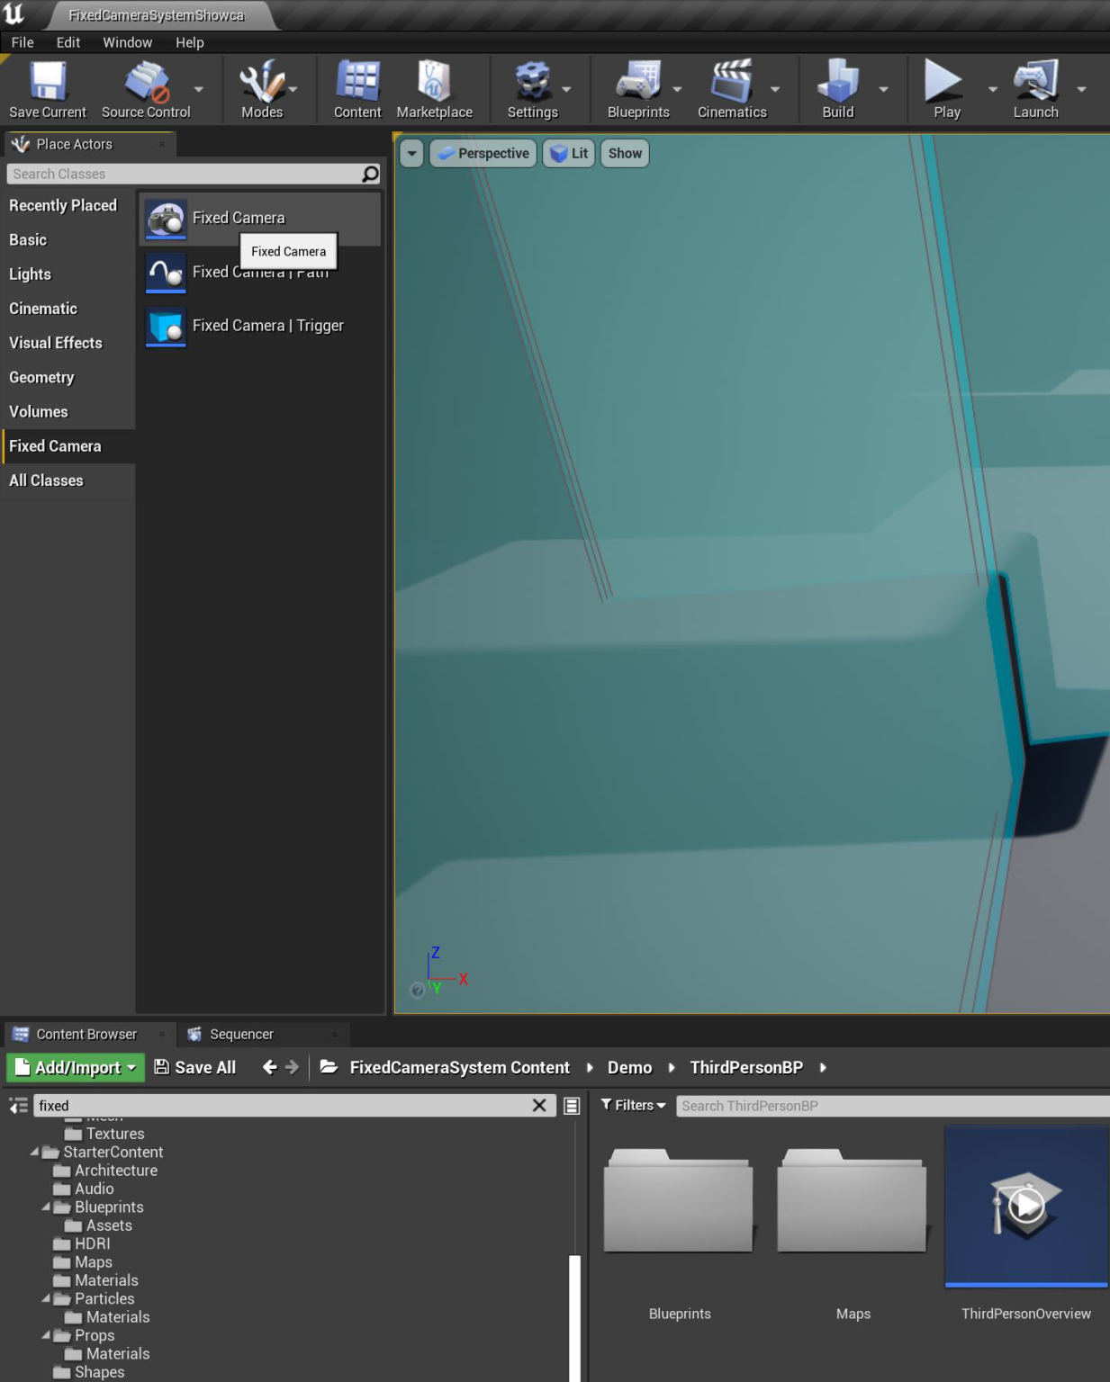
Task: Click the path folder picker icon
Action: click(x=329, y=1067)
